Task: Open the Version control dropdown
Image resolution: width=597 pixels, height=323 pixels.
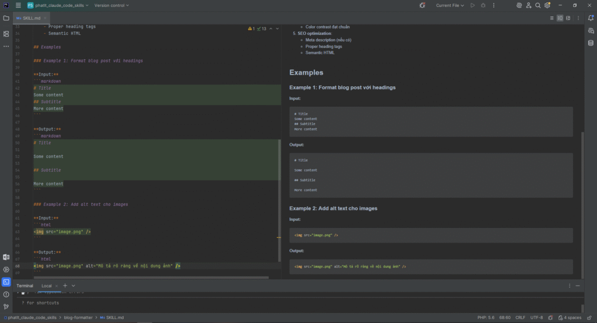Action: coord(111,5)
